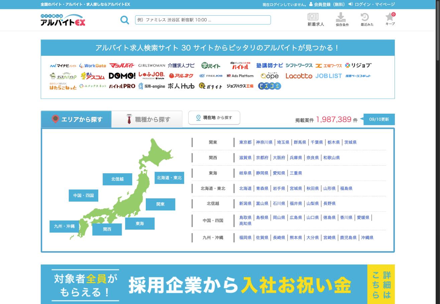Select 東海 region label on the map
The height and width of the screenshot is (304, 440).
140,223
